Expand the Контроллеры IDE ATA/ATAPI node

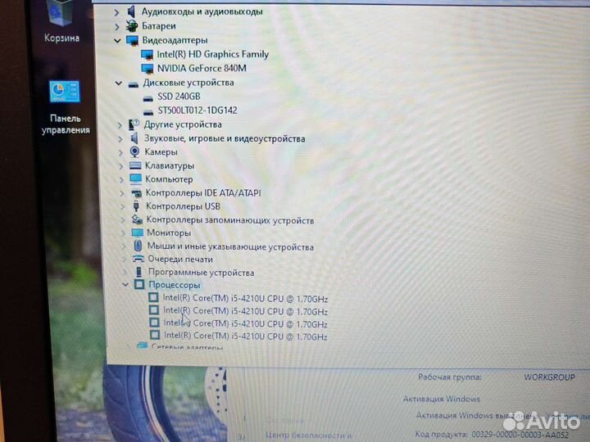point(122,193)
